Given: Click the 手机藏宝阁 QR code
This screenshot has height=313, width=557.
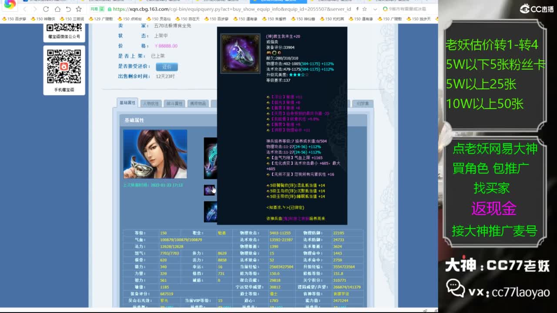Looking at the screenshot, I should pos(64,66).
